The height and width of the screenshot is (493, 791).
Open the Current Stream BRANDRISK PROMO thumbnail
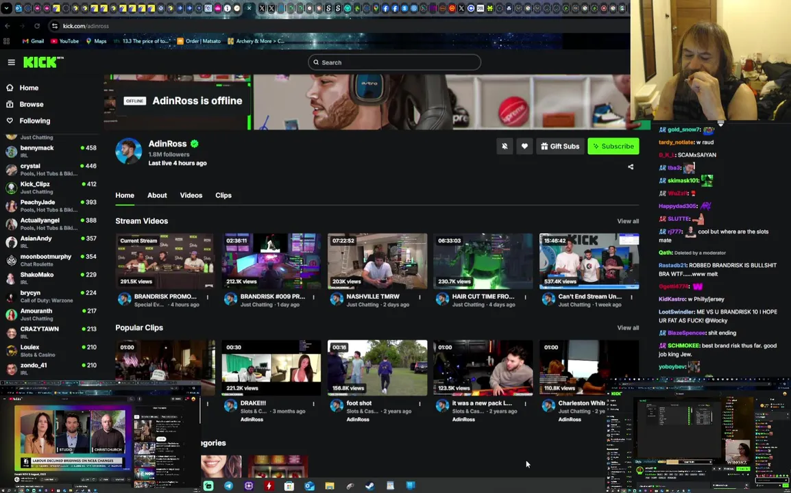pos(165,261)
